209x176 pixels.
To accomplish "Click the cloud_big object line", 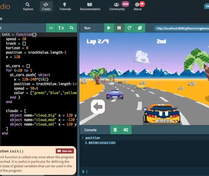I will (43, 115).
